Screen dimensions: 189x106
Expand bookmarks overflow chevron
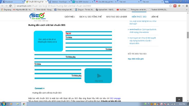click(x=187, y=10)
